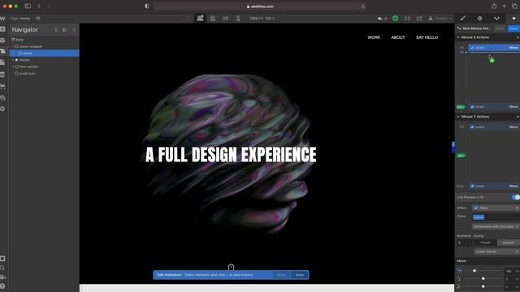Select the green 44 keyframe marker
The image size is (520, 292).
coord(461,156)
